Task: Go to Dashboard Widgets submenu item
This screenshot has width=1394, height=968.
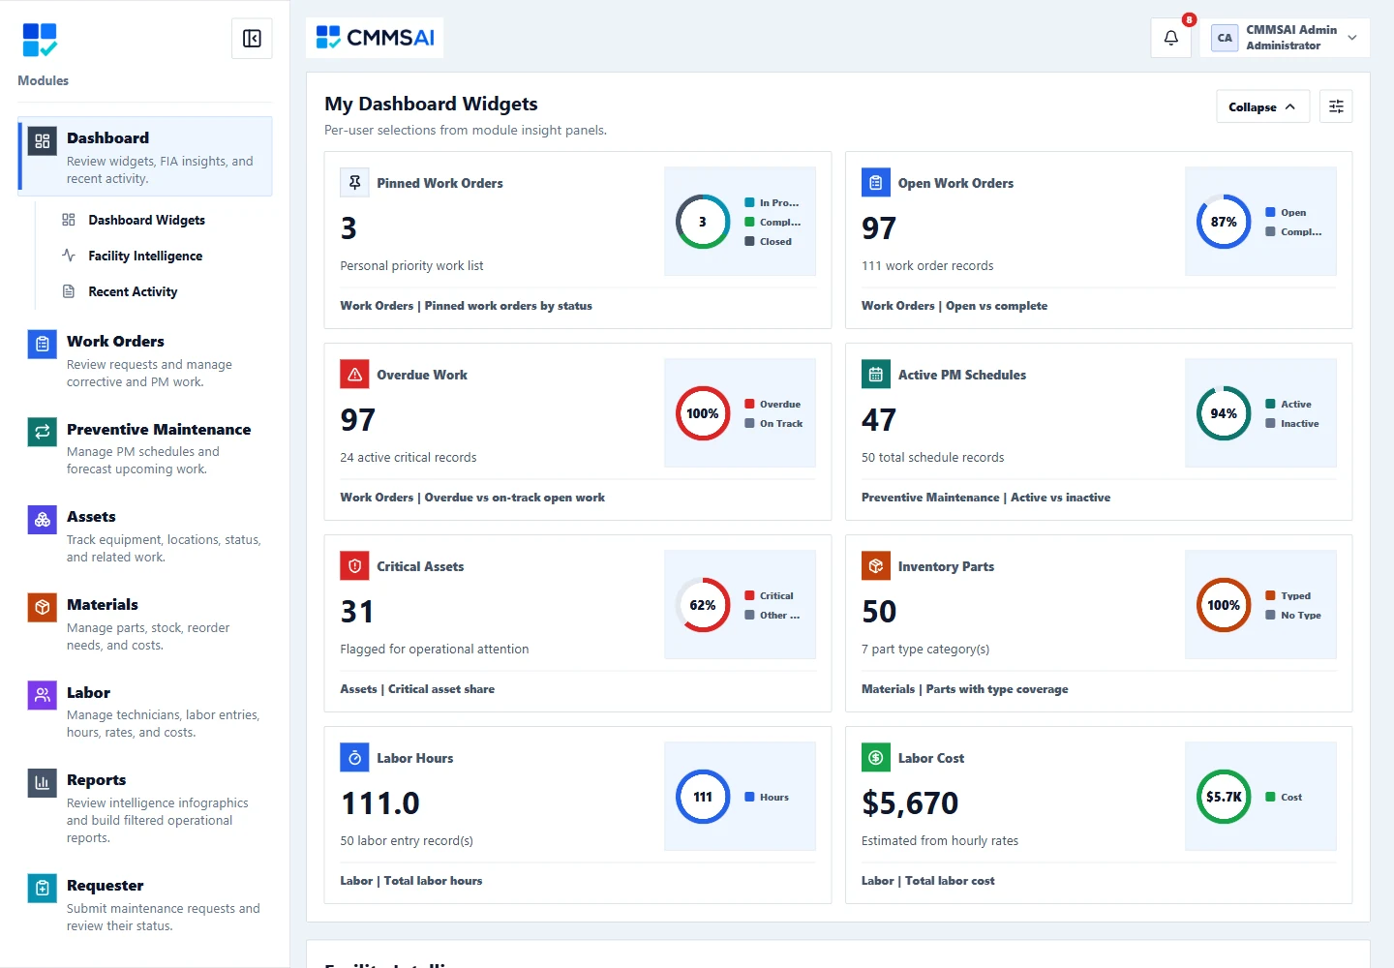Action: [146, 220]
